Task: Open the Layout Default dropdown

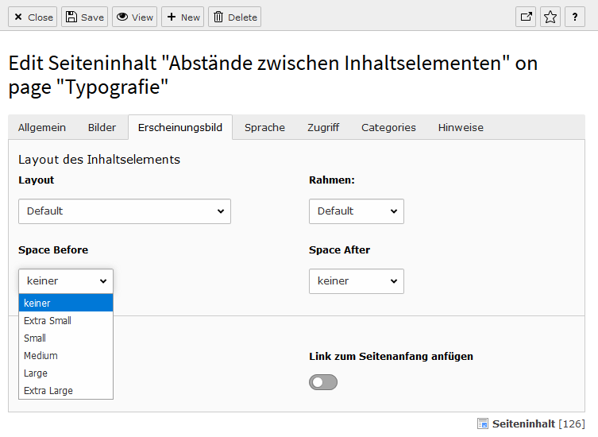Action: (125, 211)
